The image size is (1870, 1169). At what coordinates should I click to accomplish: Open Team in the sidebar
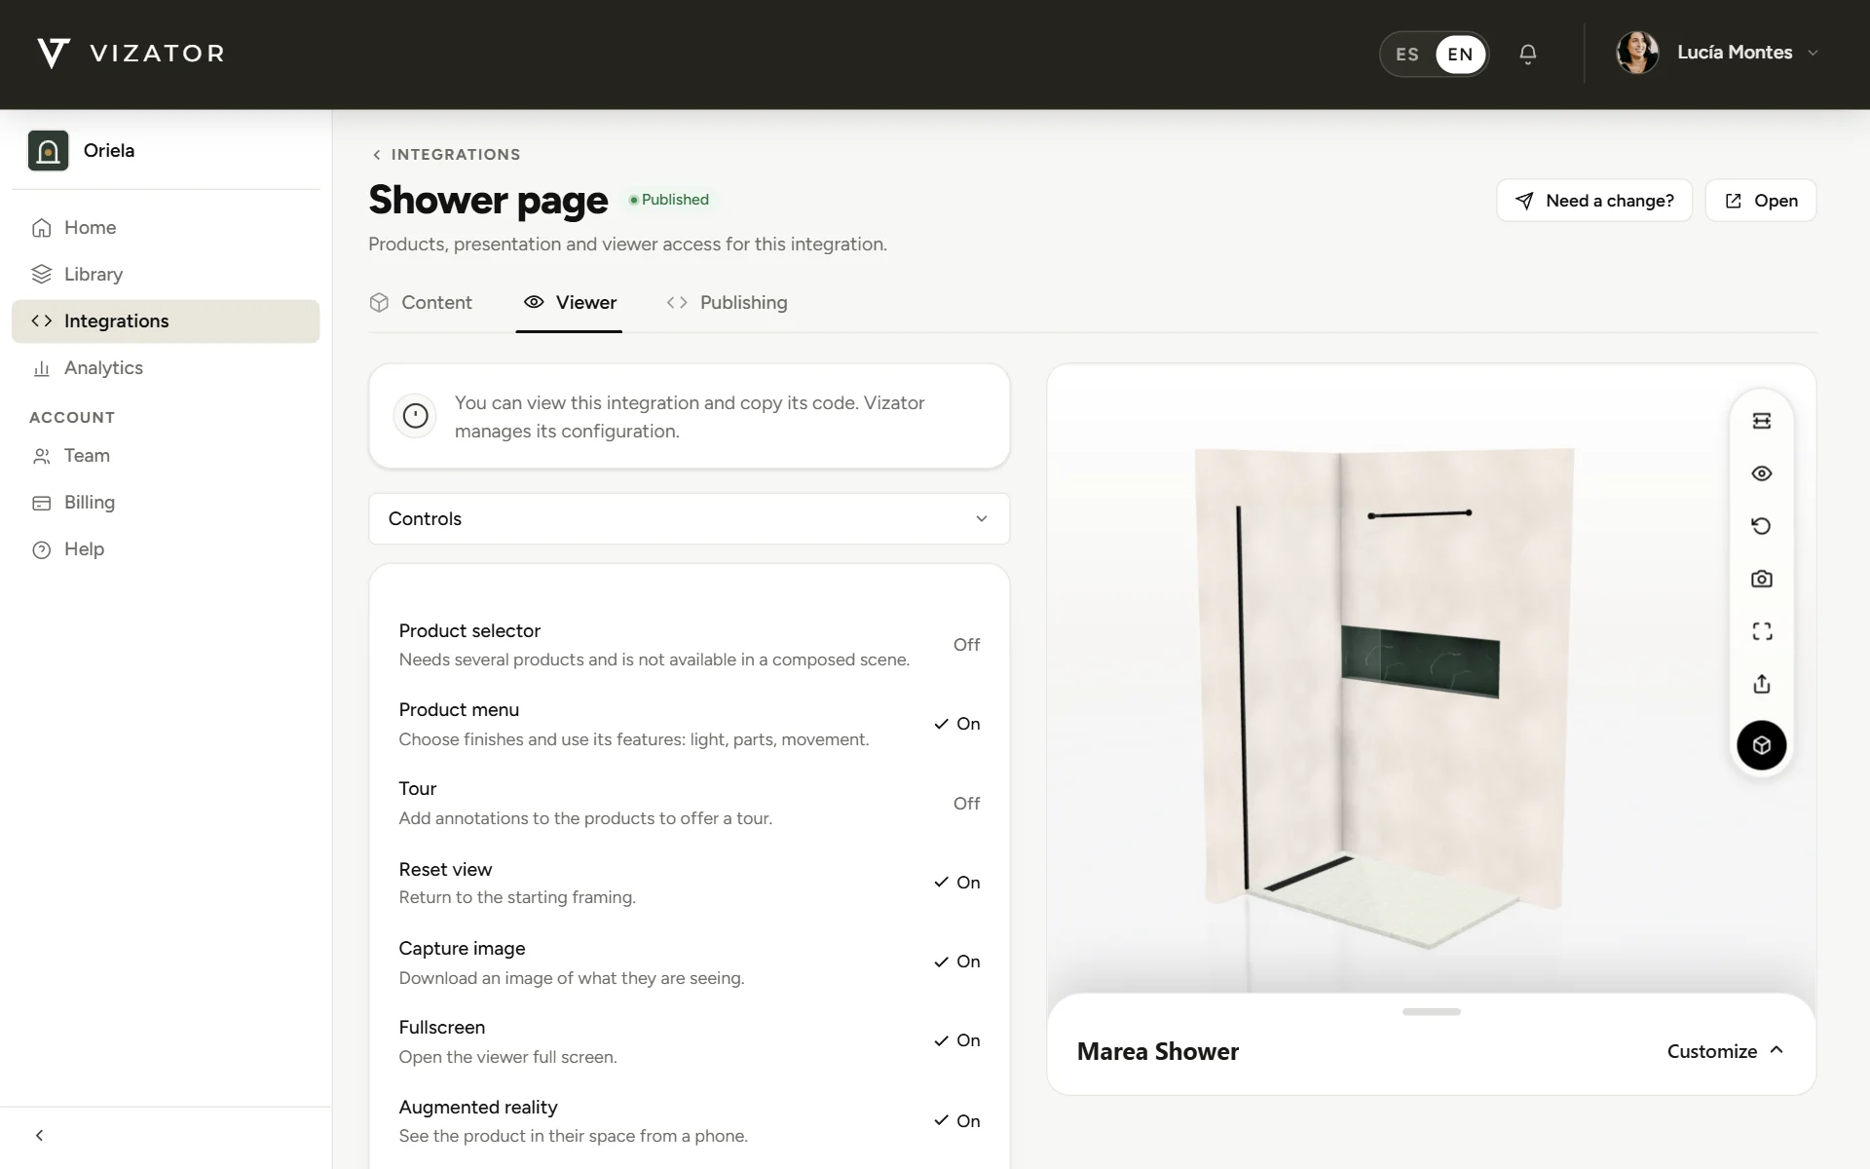(166, 456)
